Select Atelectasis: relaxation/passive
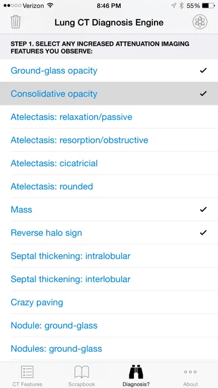Screen dimensions: 218x388 (x=109, y=117)
